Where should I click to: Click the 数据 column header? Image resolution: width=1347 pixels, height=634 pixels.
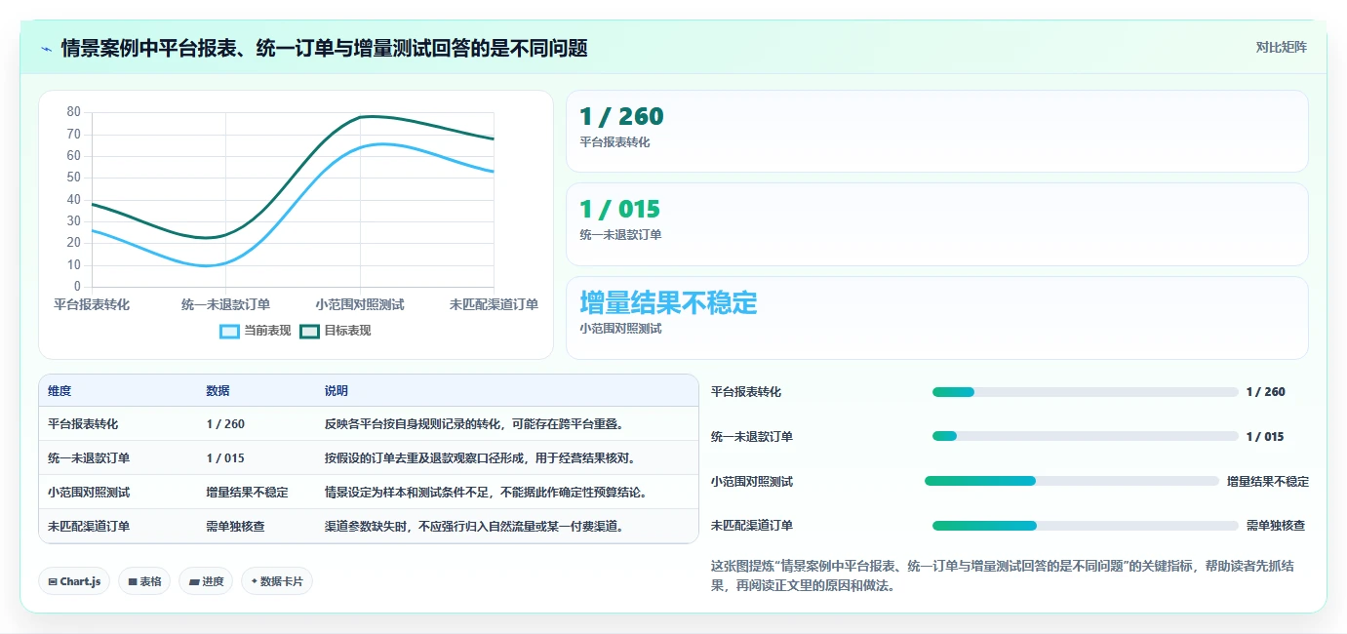pyautogui.click(x=218, y=391)
